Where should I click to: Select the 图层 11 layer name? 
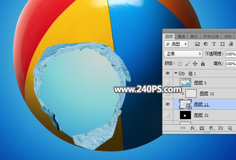pyautogui.click(x=202, y=104)
